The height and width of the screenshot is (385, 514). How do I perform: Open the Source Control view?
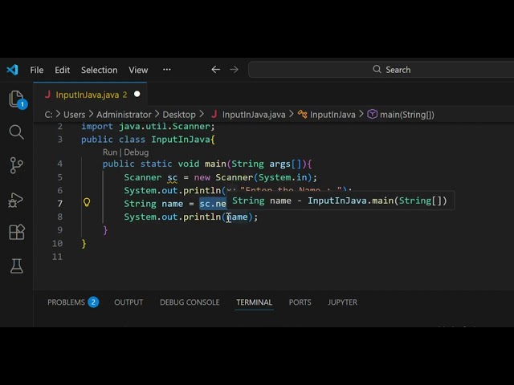coord(16,165)
